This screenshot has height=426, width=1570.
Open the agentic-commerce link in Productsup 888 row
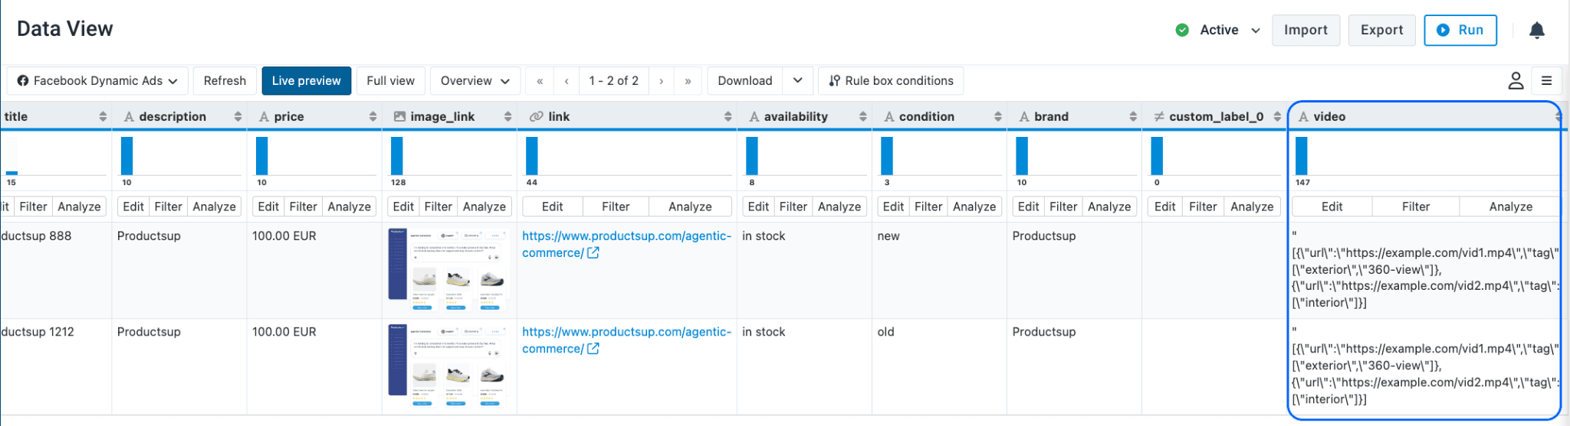click(627, 244)
